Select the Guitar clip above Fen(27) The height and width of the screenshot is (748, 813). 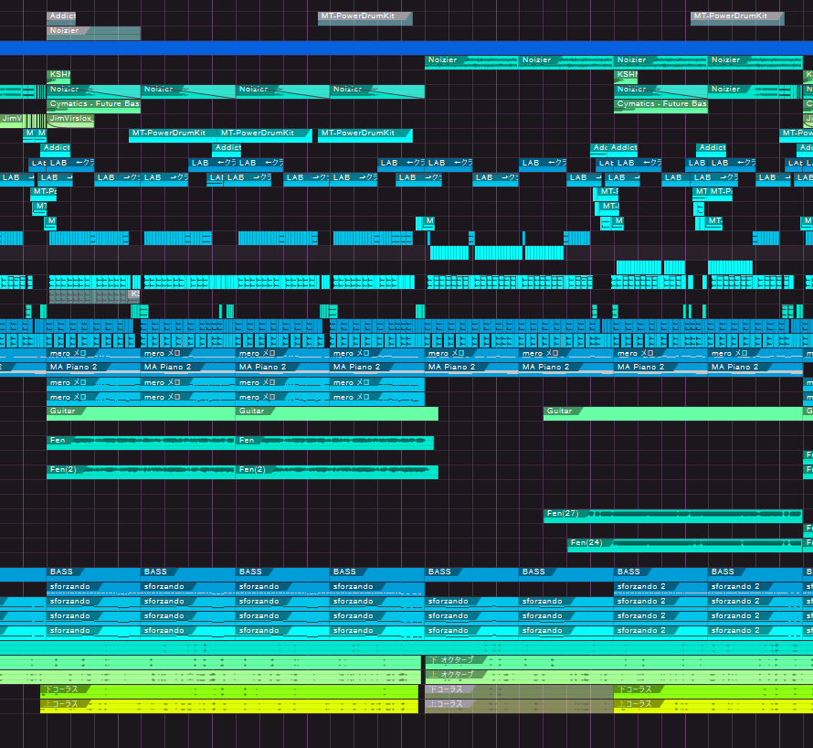pos(672,413)
